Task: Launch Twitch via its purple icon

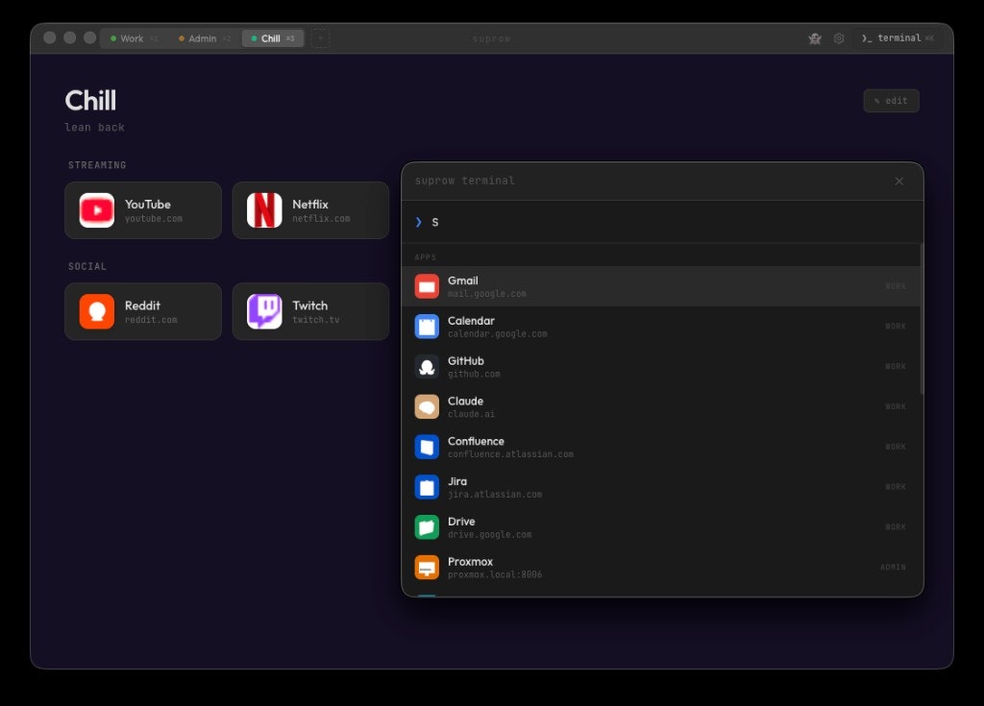Action: (264, 311)
